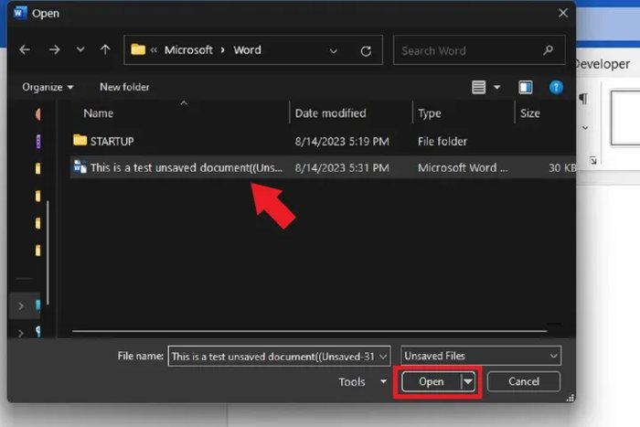Select the STARTUP folder
The height and width of the screenshot is (427, 640).
click(112, 141)
